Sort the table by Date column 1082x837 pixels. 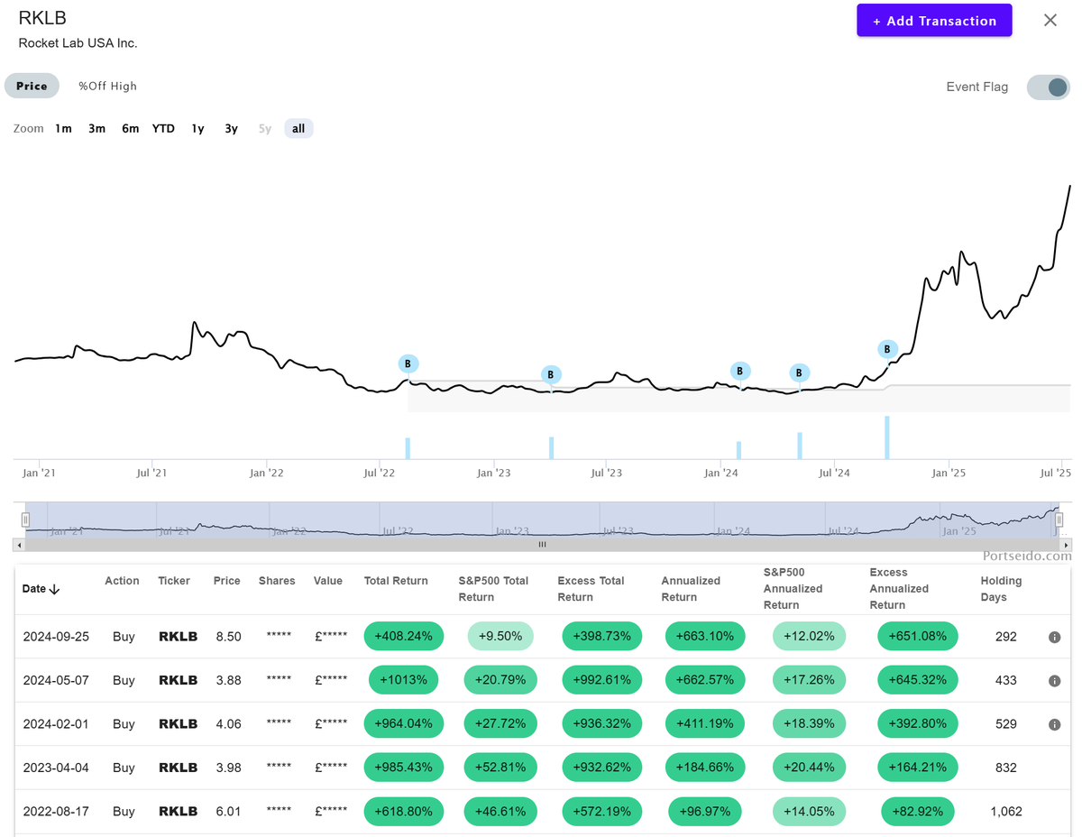(41, 589)
